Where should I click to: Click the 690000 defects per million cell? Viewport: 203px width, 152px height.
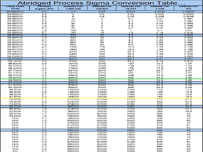pyautogui.click(x=73, y=130)
